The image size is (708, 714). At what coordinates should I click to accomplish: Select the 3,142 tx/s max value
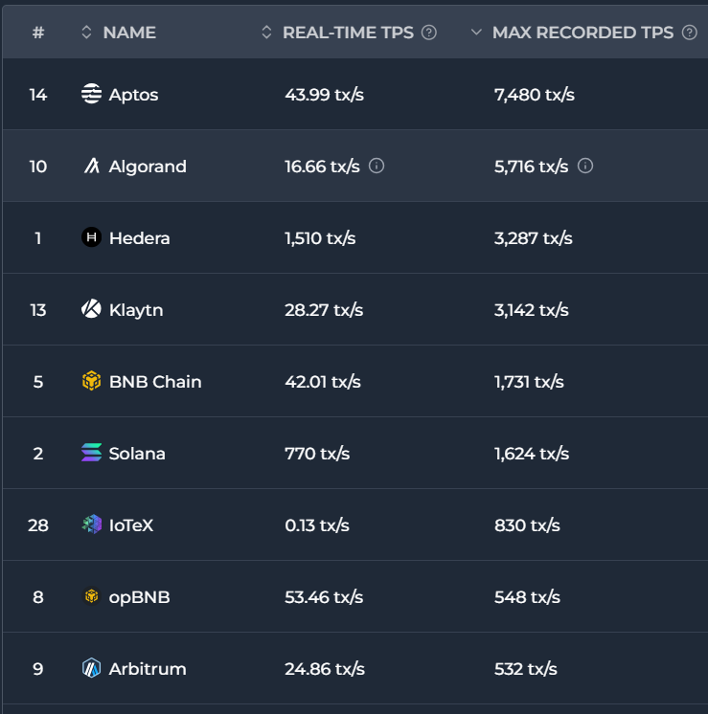pyautogui.click(x=532, y=310)
